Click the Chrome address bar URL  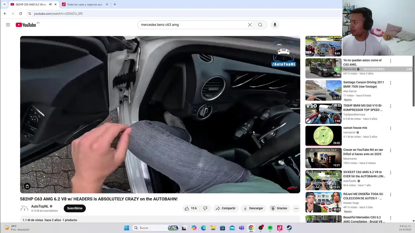[x=58, y=14]
